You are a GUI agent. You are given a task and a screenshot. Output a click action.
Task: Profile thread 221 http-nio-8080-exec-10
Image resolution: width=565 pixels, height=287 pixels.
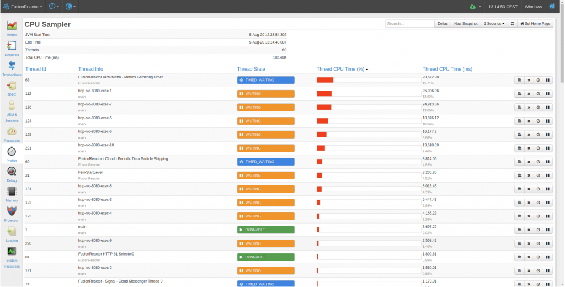[539, 148]
